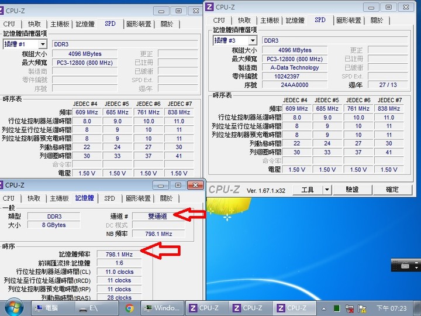
Task: Switch to 主機板 tab in slot #1 window
Action: (x=60, y=24)
